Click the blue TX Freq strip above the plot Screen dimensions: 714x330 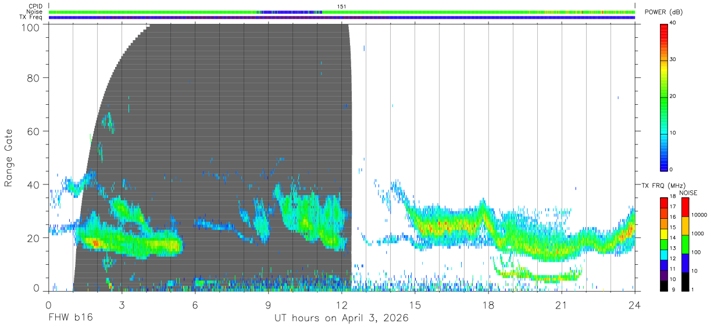click(342, 17)
